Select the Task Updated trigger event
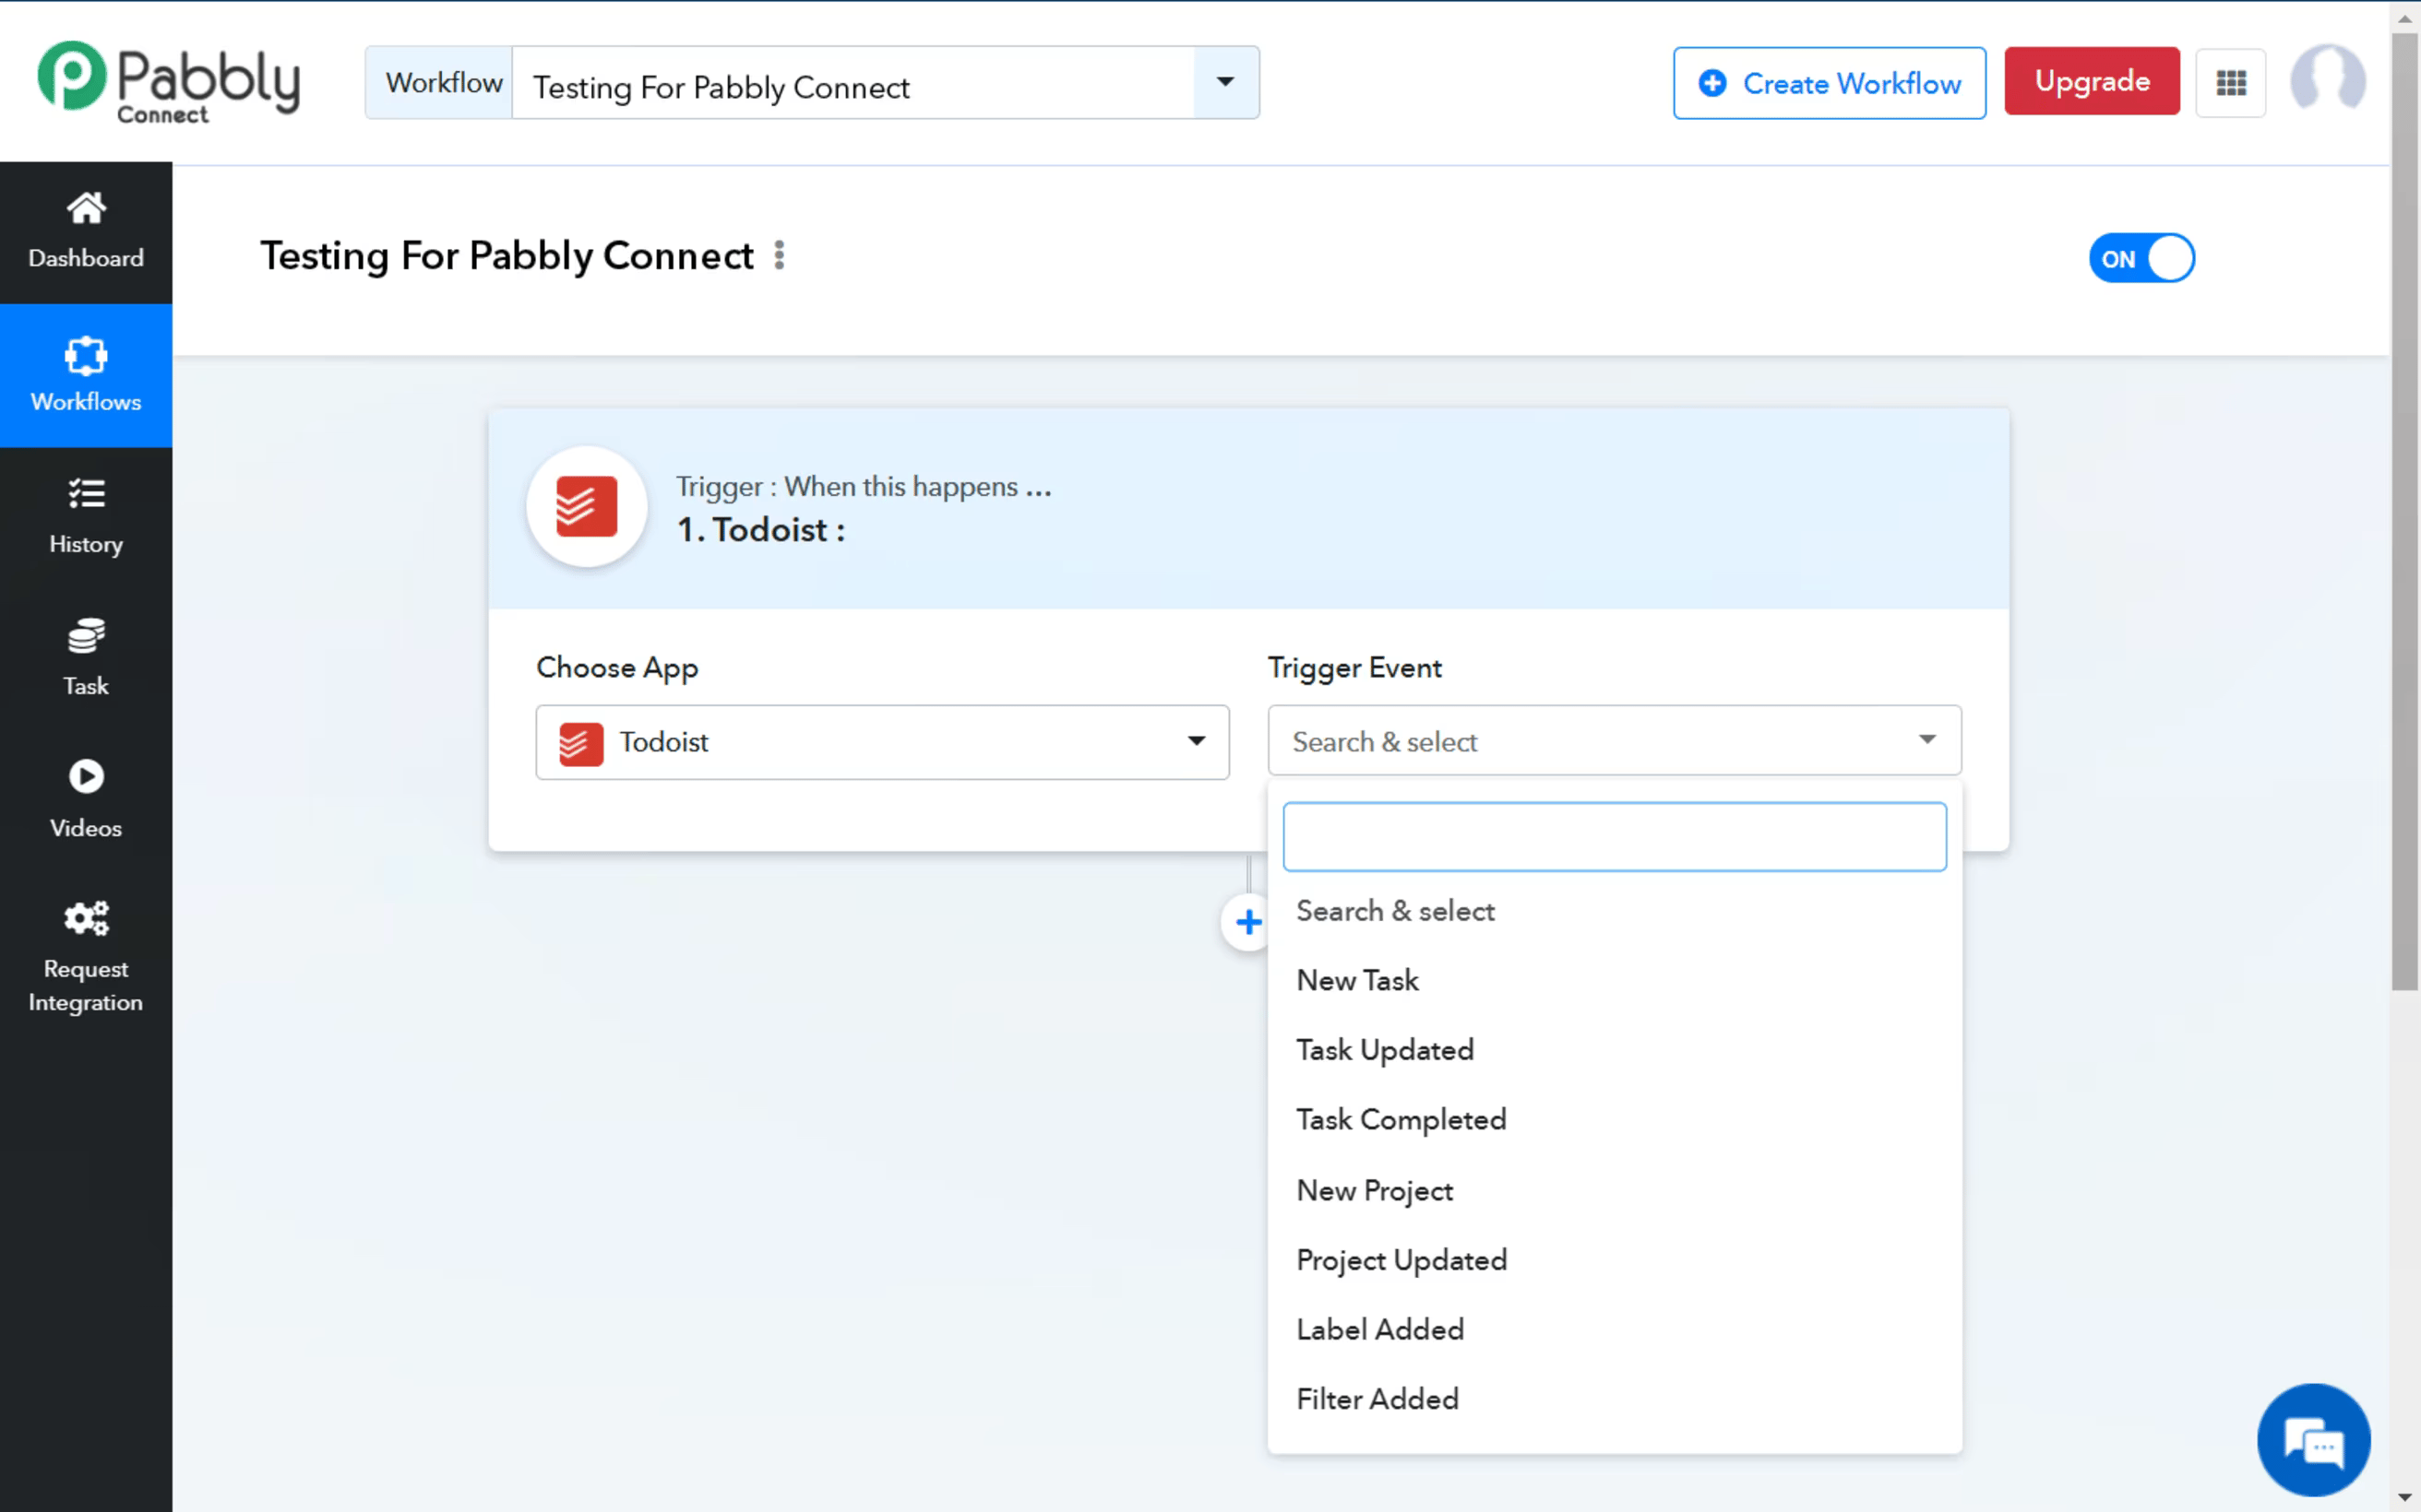Image resolution: width=2421 pixels, height=1512 pixels. (x=1614, y=1050)
